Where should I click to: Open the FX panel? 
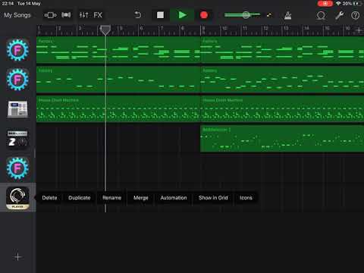98,15
